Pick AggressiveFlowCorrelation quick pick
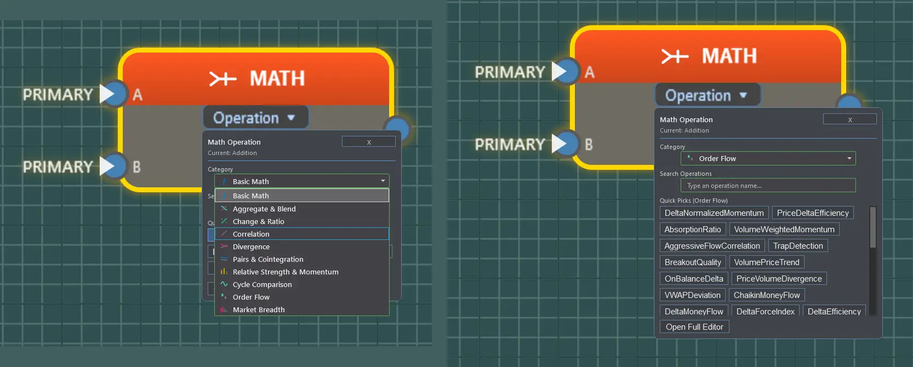The width and height of the screenshot is (913, 367). pyautogui.click(x=712, y=246)
